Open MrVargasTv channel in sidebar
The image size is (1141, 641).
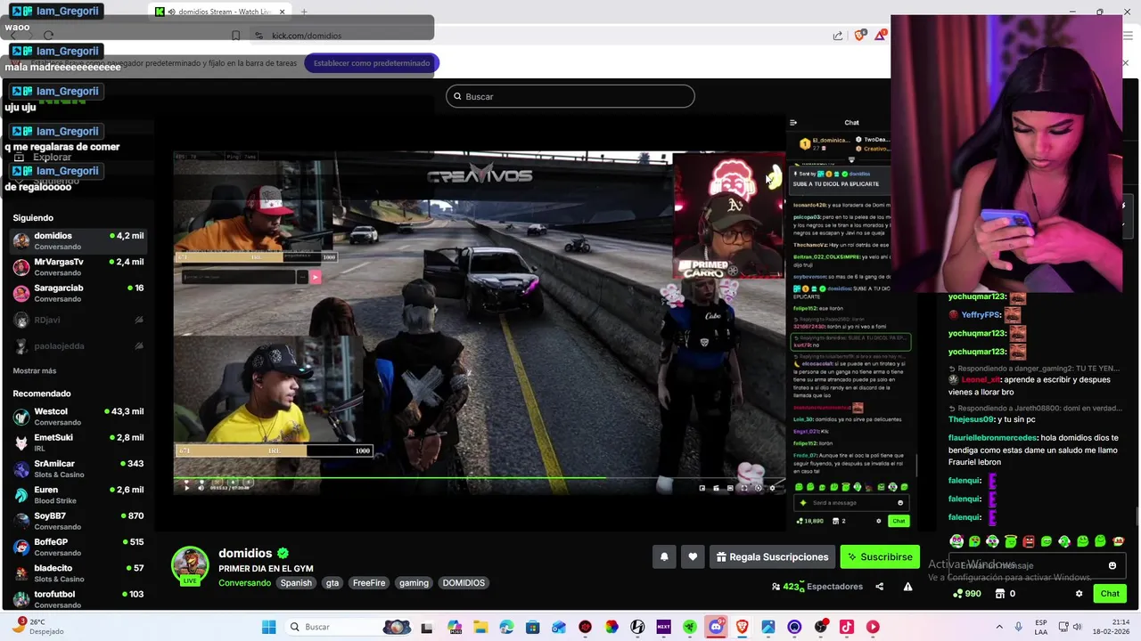[x=78, y=266]
